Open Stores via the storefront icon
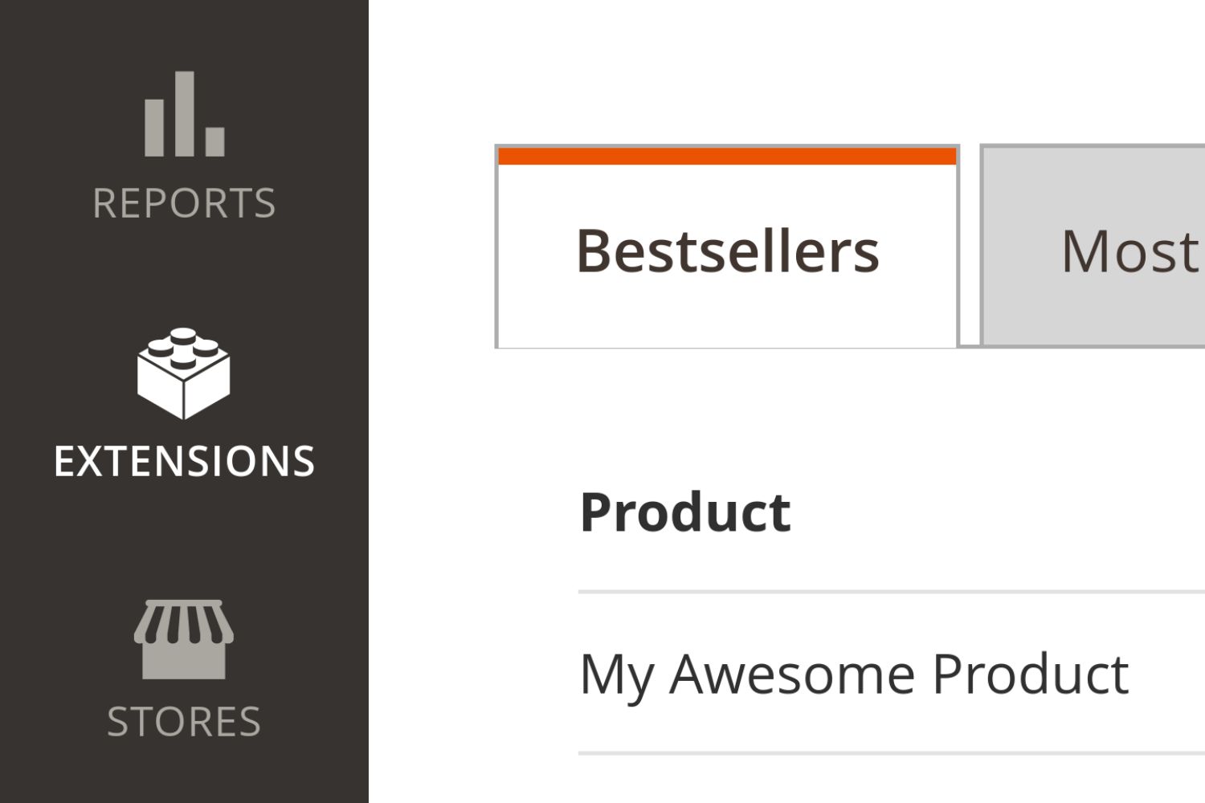The height and width of the screenshot is (803, 1205). 184,639
